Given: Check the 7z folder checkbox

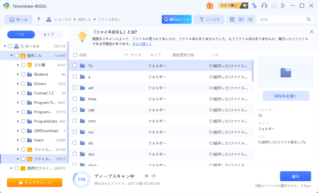Looking at the screenshot, I should [x=75, y=65].
